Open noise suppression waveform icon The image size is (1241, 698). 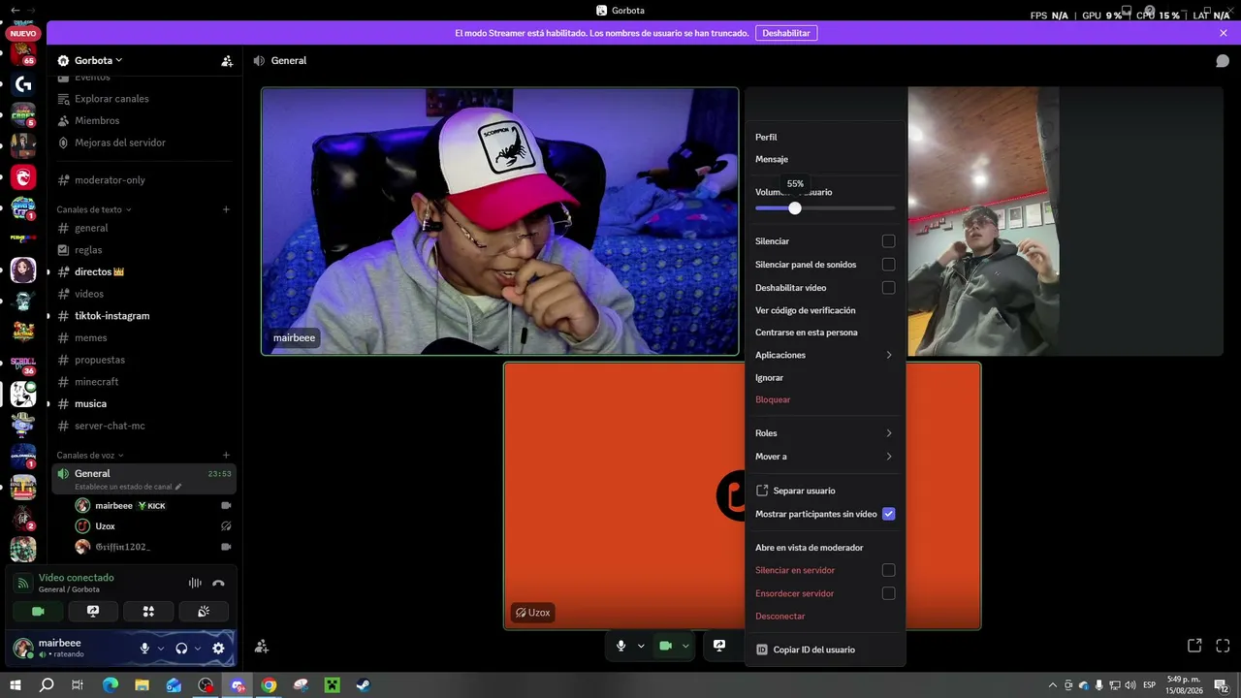point(195,583)
